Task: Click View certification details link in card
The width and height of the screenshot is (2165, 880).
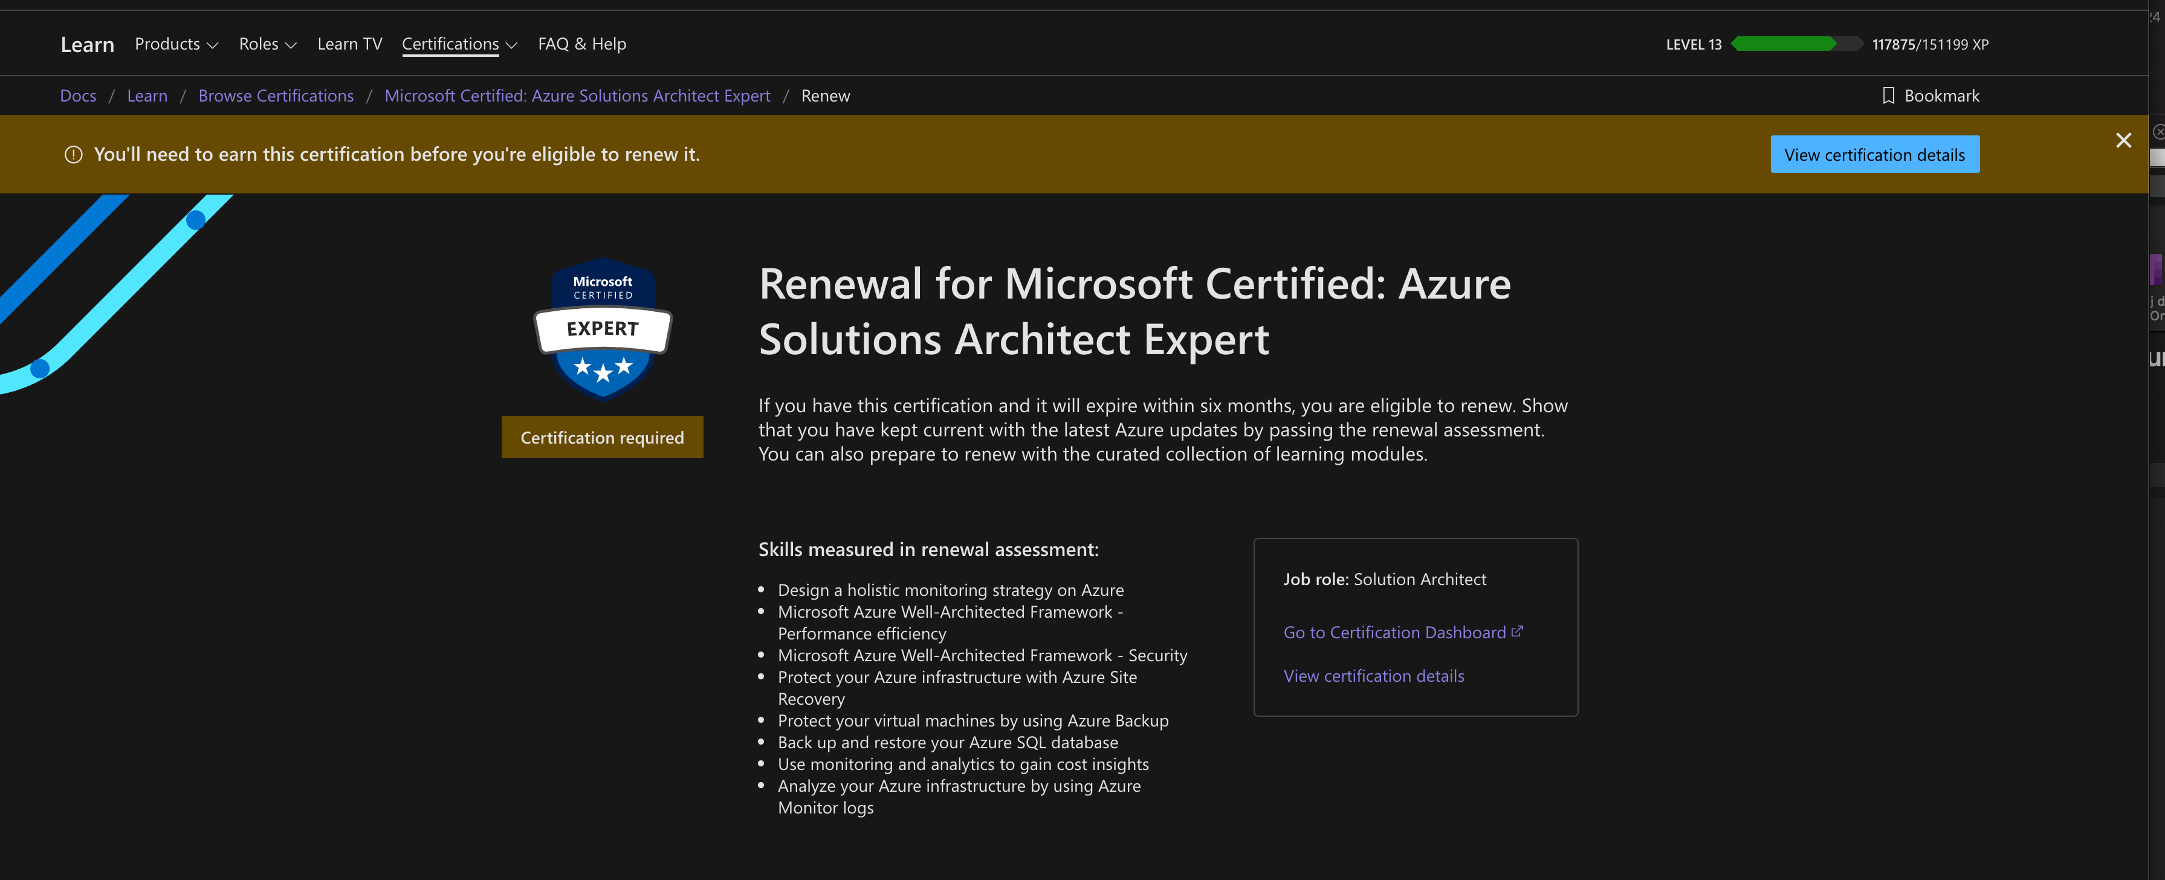Action: pyautogui.click(x=1373, y=676)
